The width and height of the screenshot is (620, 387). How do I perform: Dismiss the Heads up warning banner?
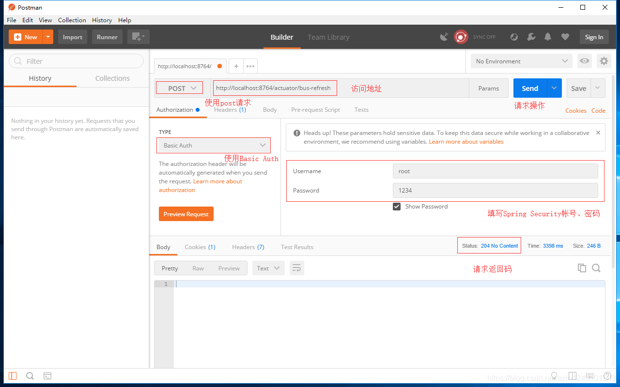point(598,133)
